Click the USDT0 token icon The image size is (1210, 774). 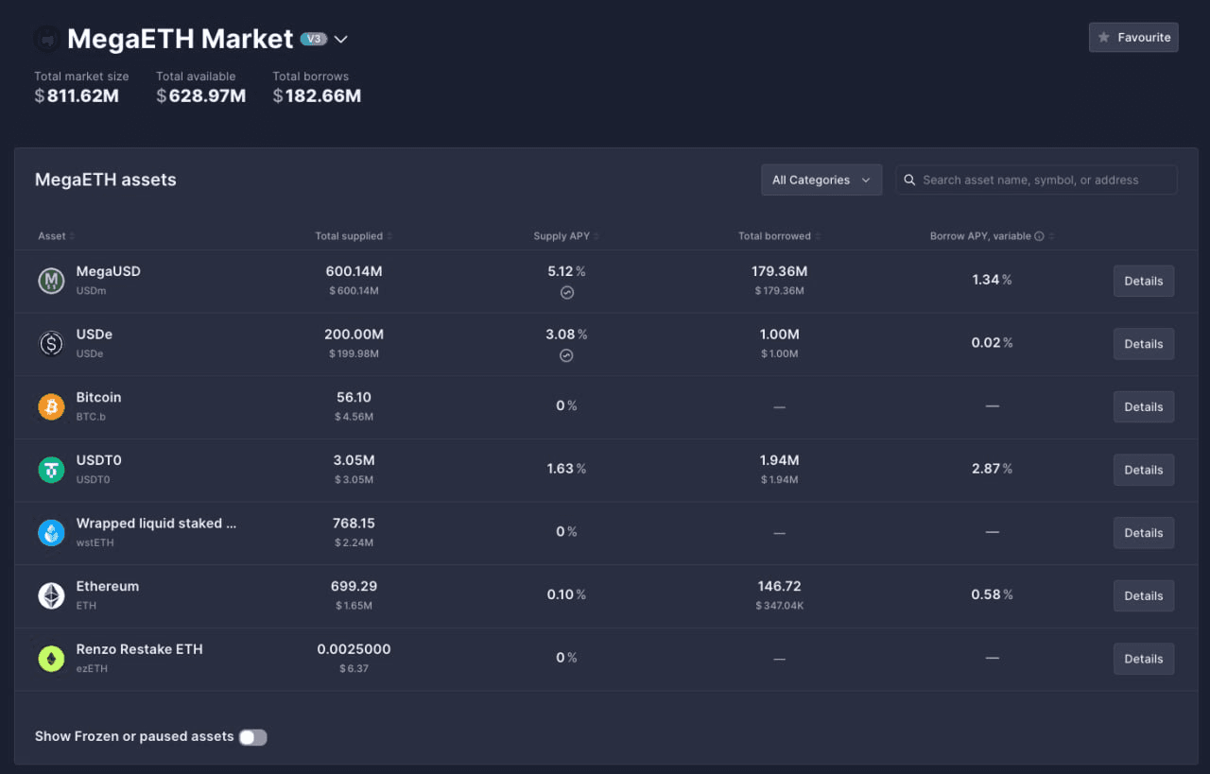51,470
